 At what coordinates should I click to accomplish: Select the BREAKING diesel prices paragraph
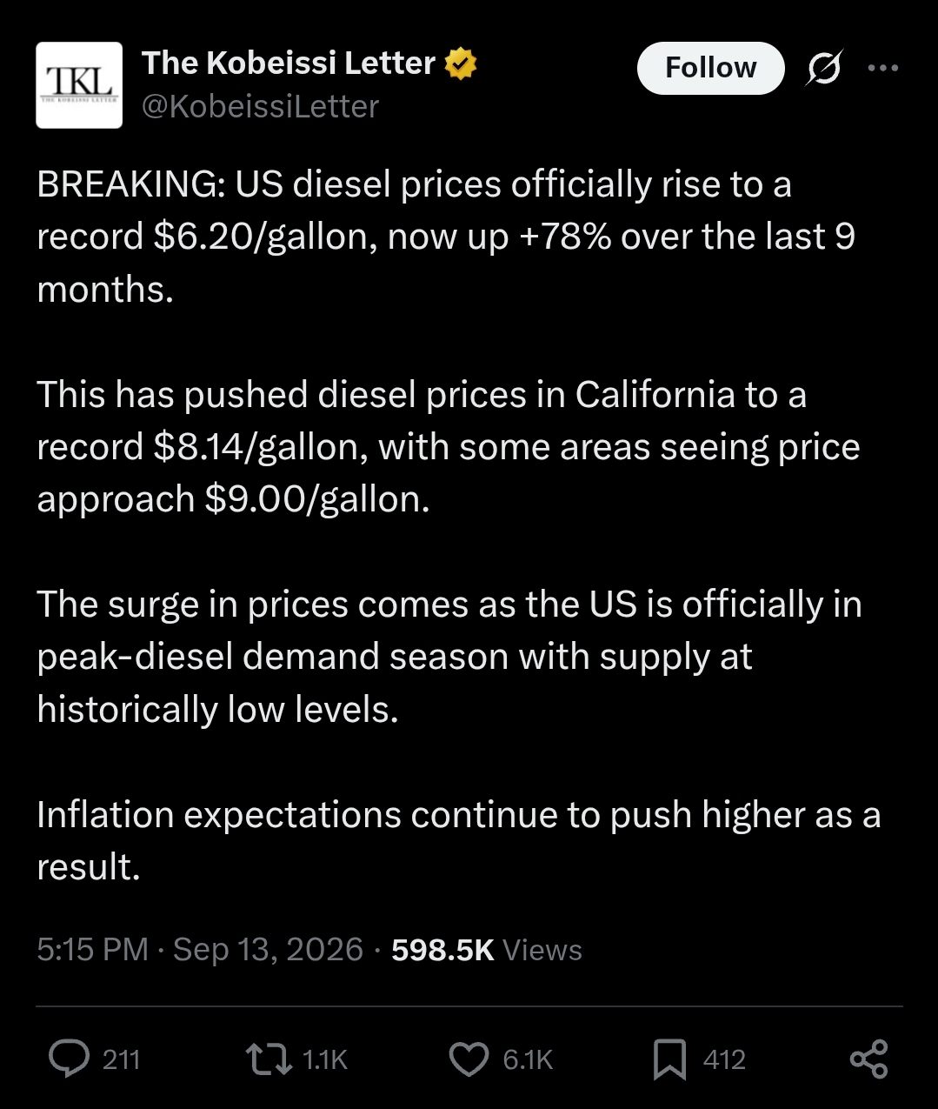(446, 237)
